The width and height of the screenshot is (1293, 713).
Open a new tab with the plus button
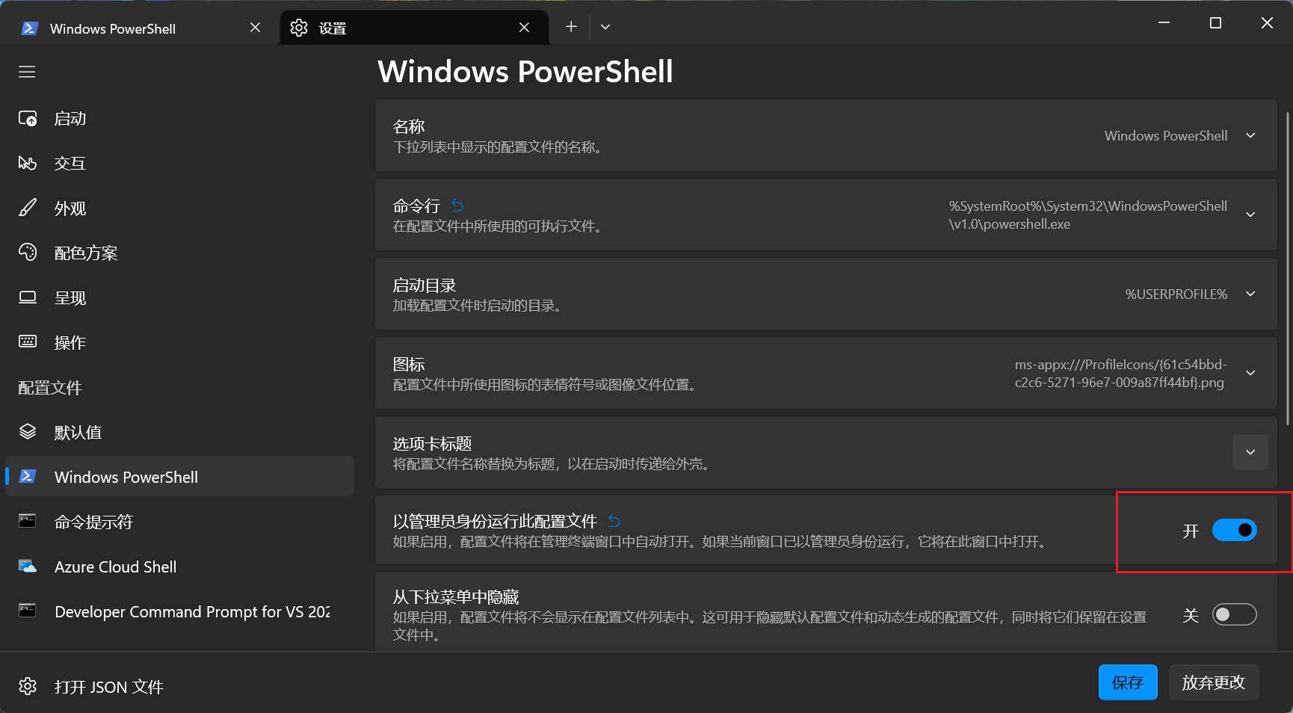pos(571,27)
